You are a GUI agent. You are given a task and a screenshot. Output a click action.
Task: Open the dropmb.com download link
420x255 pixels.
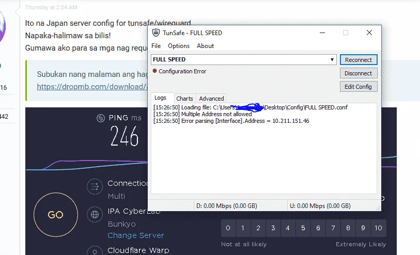[x=92, y=87]
